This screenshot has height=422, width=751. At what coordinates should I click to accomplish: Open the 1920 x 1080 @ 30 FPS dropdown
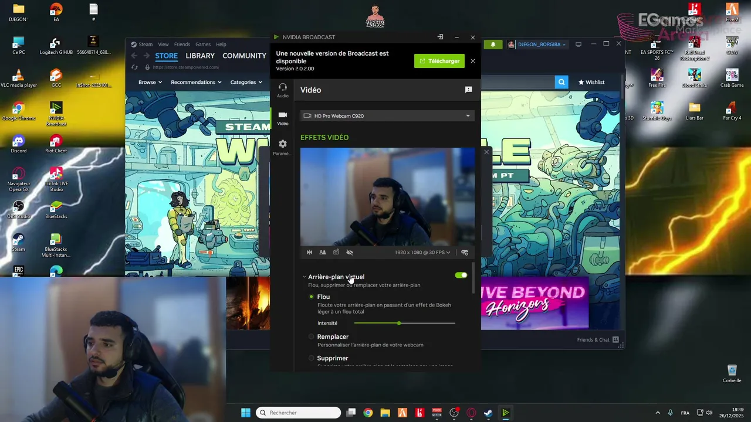[x=422, y=252]
